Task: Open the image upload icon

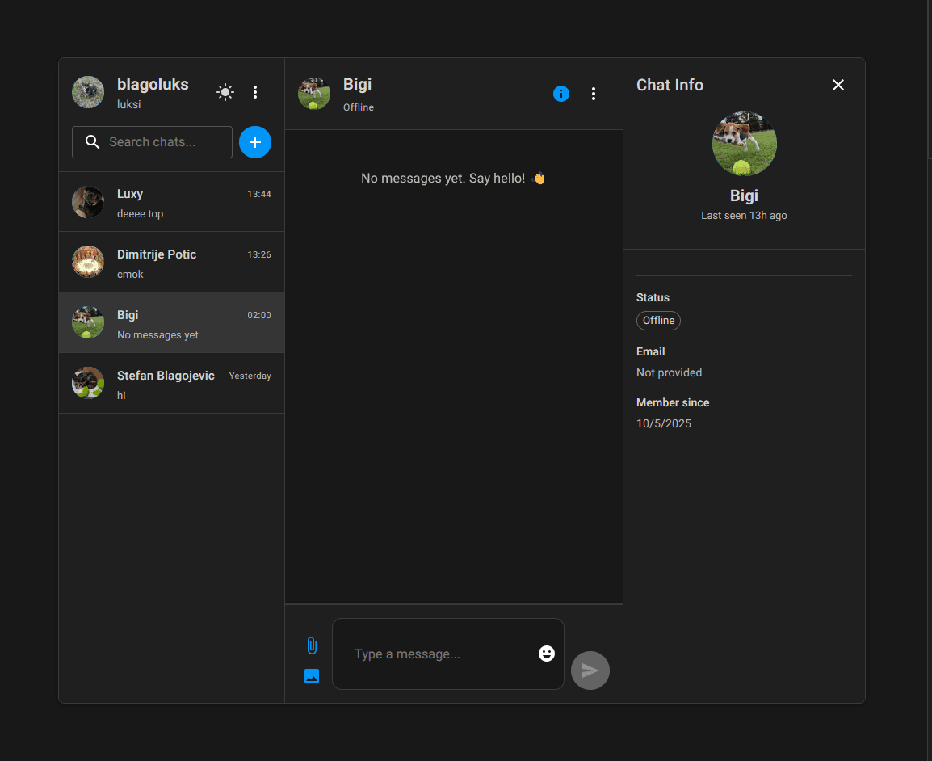Action: tap(312, 676)
